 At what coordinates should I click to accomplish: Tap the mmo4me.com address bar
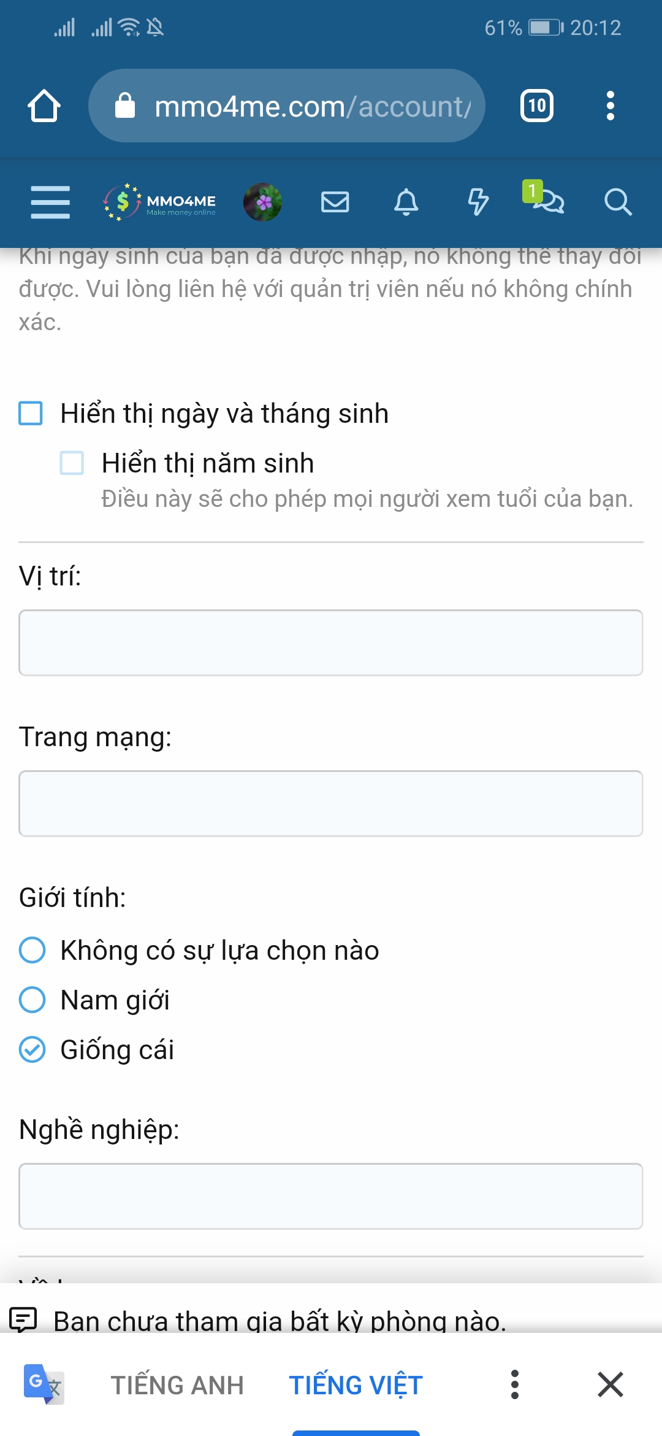pos(287,106)
